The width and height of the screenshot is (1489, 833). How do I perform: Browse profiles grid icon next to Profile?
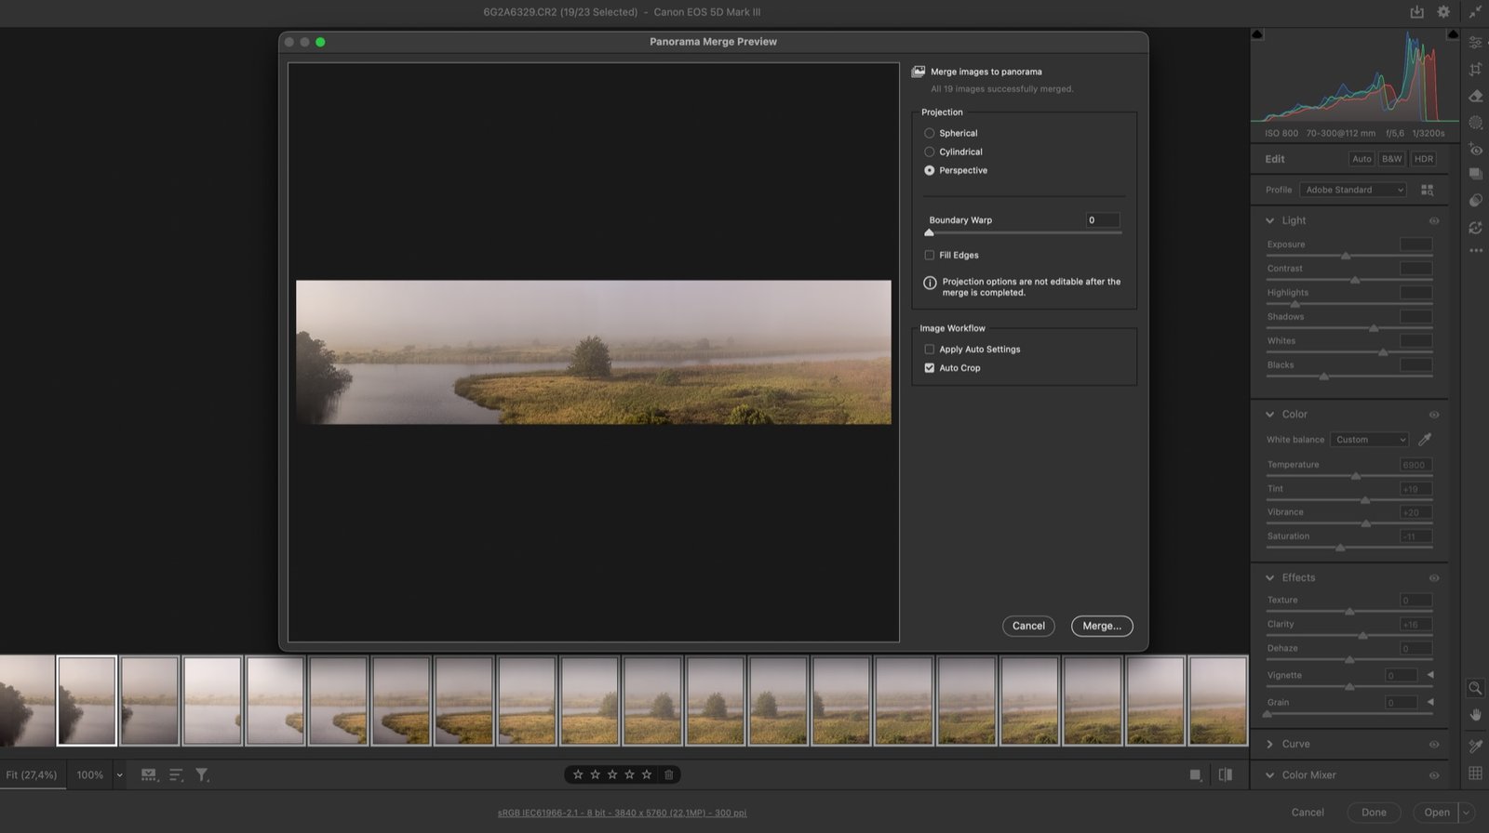pyautogui.click(x=1427, y=190)
